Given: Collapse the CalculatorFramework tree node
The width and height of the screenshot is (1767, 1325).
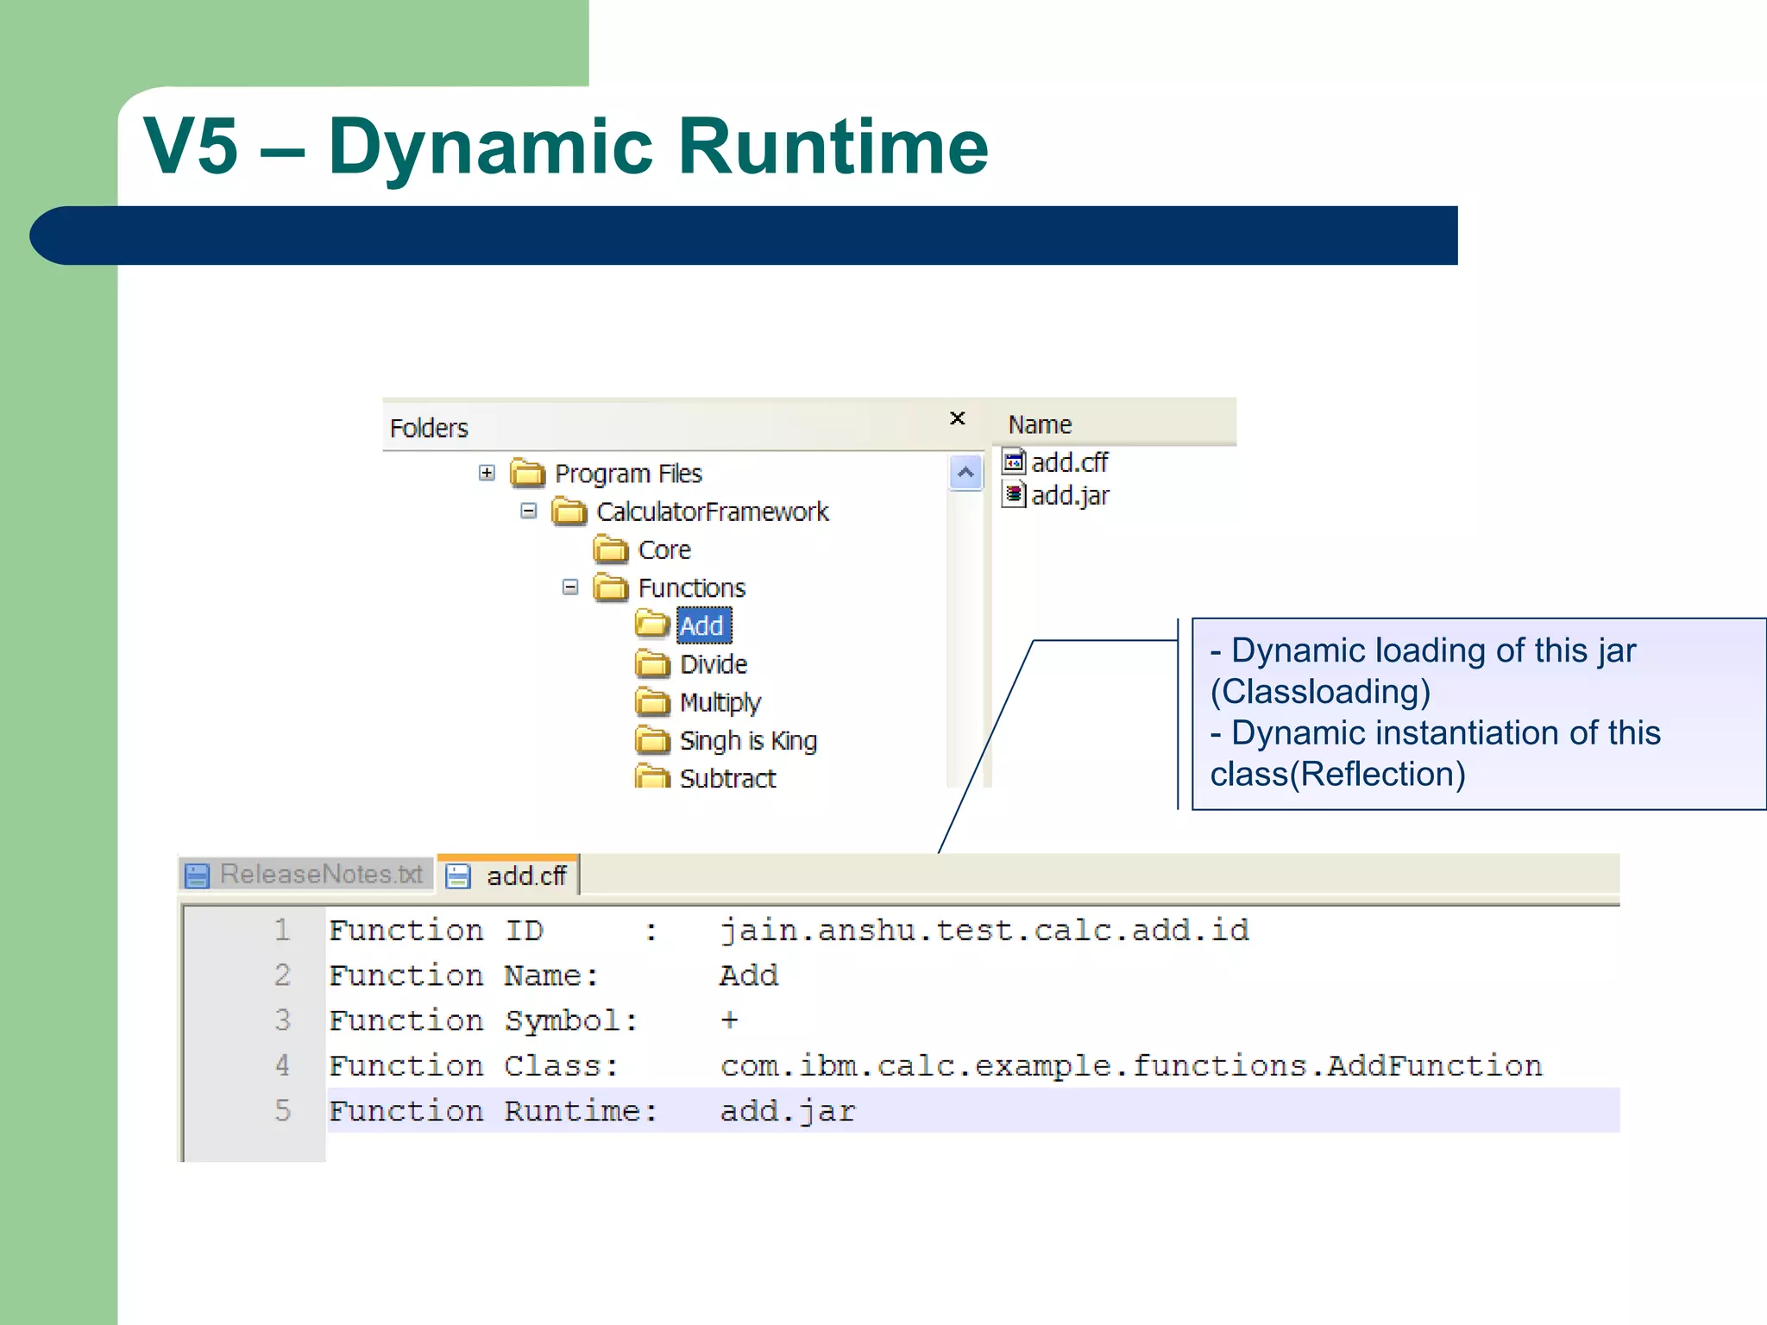Looking at the screenshot, I should 528,511.
